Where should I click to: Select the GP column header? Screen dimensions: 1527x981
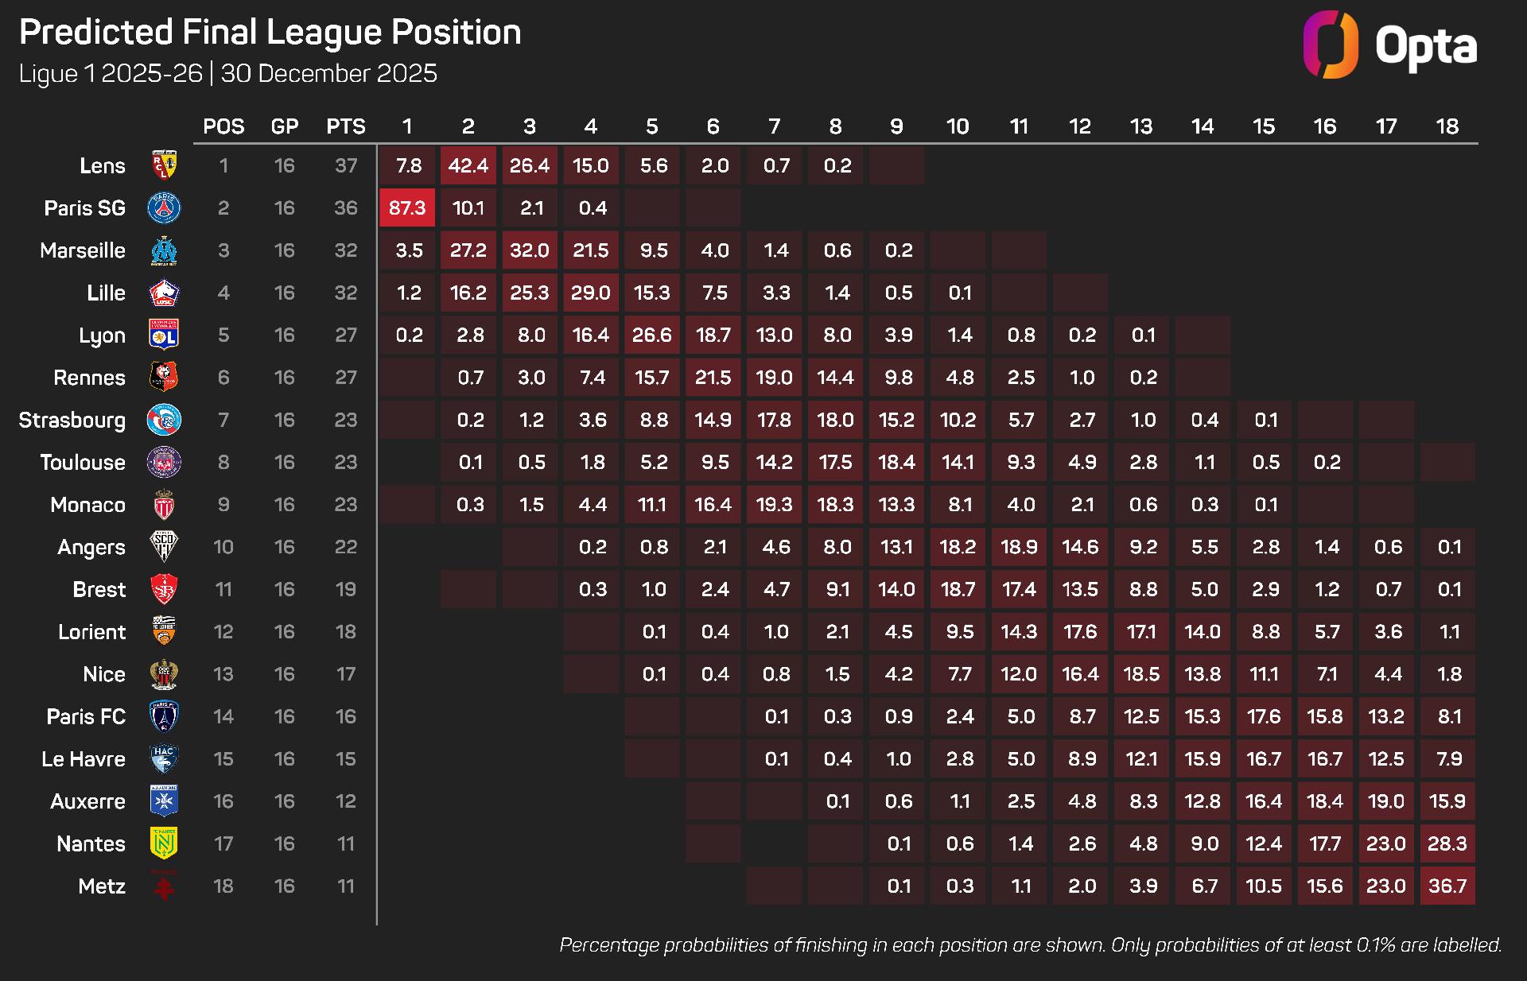click(285, 126)
